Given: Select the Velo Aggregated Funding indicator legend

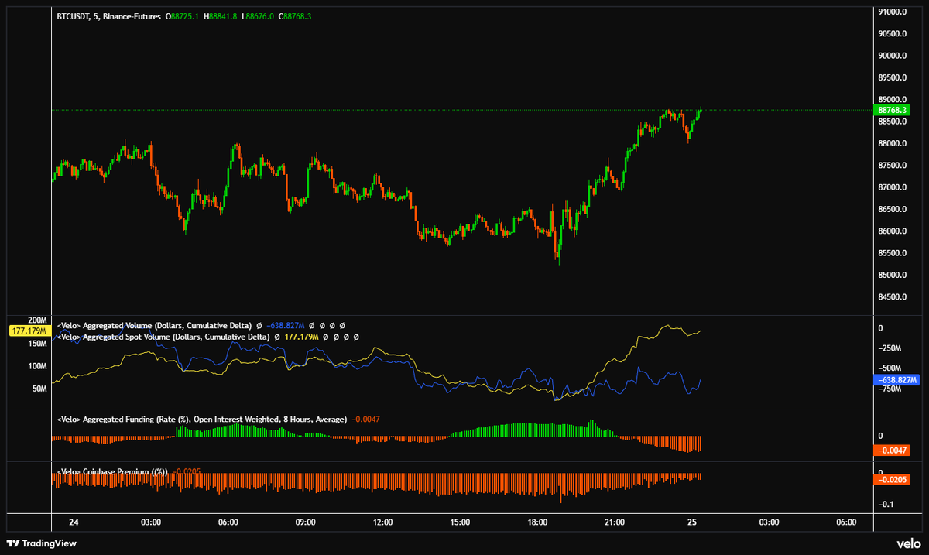Looking at the screenshot, I should click(201, 419).
